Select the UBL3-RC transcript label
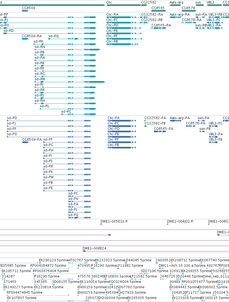Image resolution: width=229 pixels, height=302 pixels. [x=214, y=20]
